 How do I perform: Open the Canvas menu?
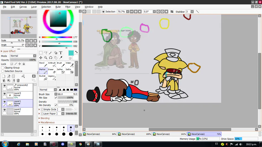(23, 7)
